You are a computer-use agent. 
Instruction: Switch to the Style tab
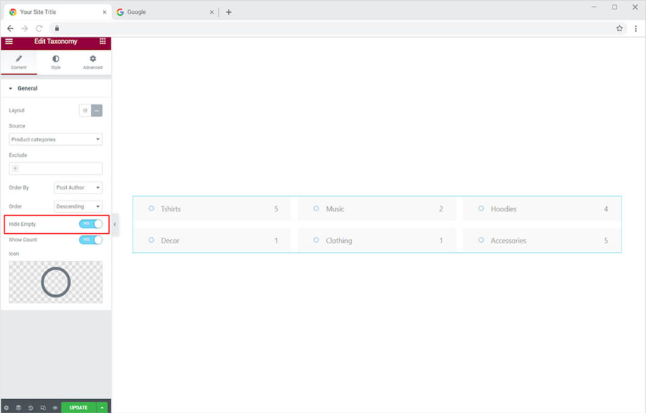tap(56, 62)
